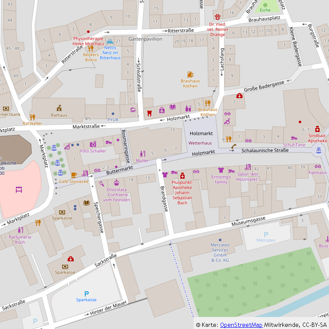Click the Brandgasse street label
329x329 pixels.
point(164,199)
